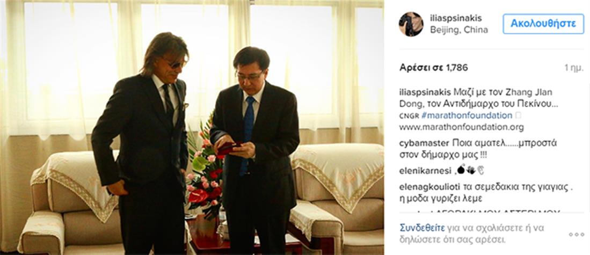View the list of 1,786 likes

click(x=433, y=68)
